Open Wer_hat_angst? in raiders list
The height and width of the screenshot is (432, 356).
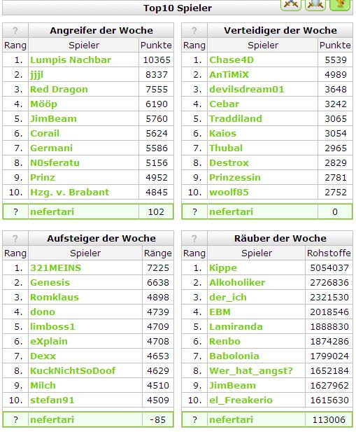(251, 371)
